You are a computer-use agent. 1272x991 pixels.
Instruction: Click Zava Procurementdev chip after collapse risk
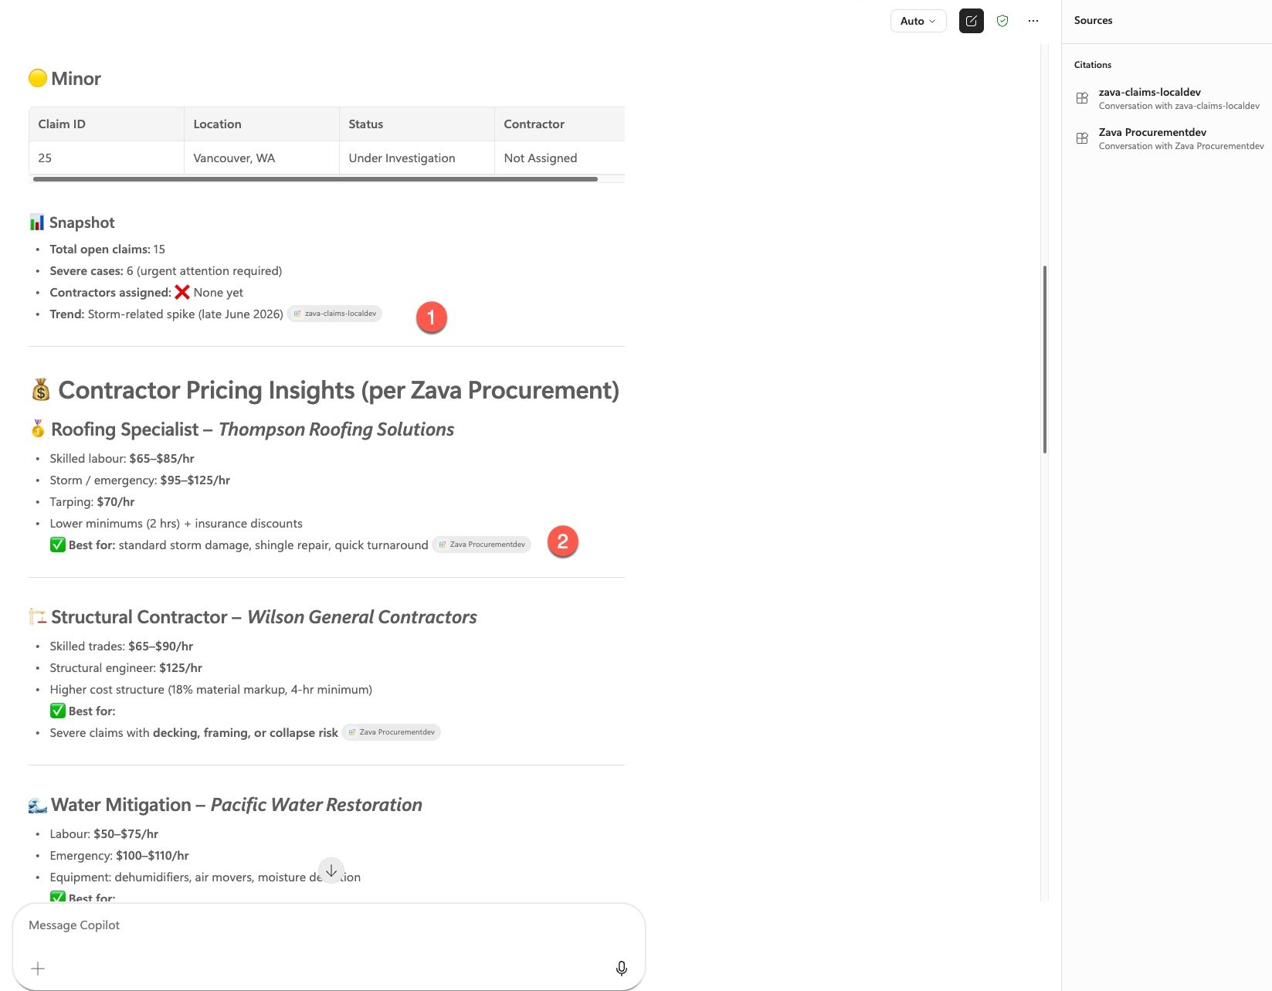(x=391, y=732)
